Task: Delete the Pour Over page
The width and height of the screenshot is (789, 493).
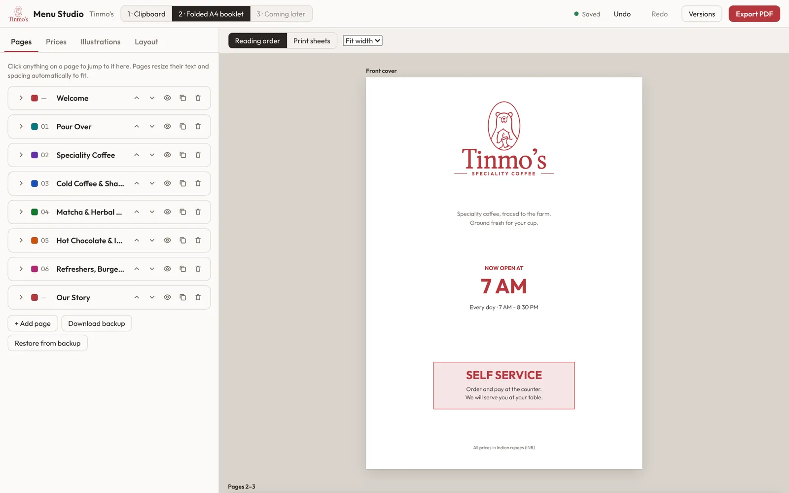Action: pyautogui.click(x=198, y=127)
